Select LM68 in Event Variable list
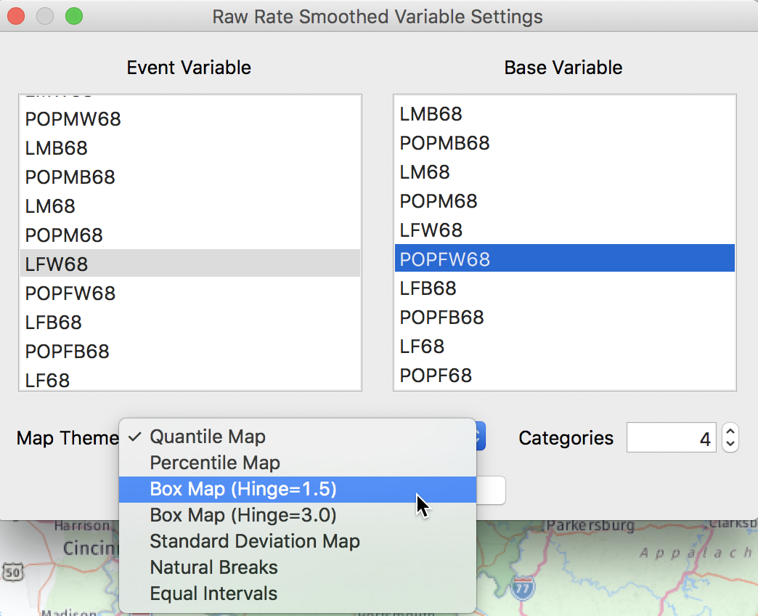Image resolution: width=758 pixels, height=616 pixels. pyautogui.click(x=190, y=206)
